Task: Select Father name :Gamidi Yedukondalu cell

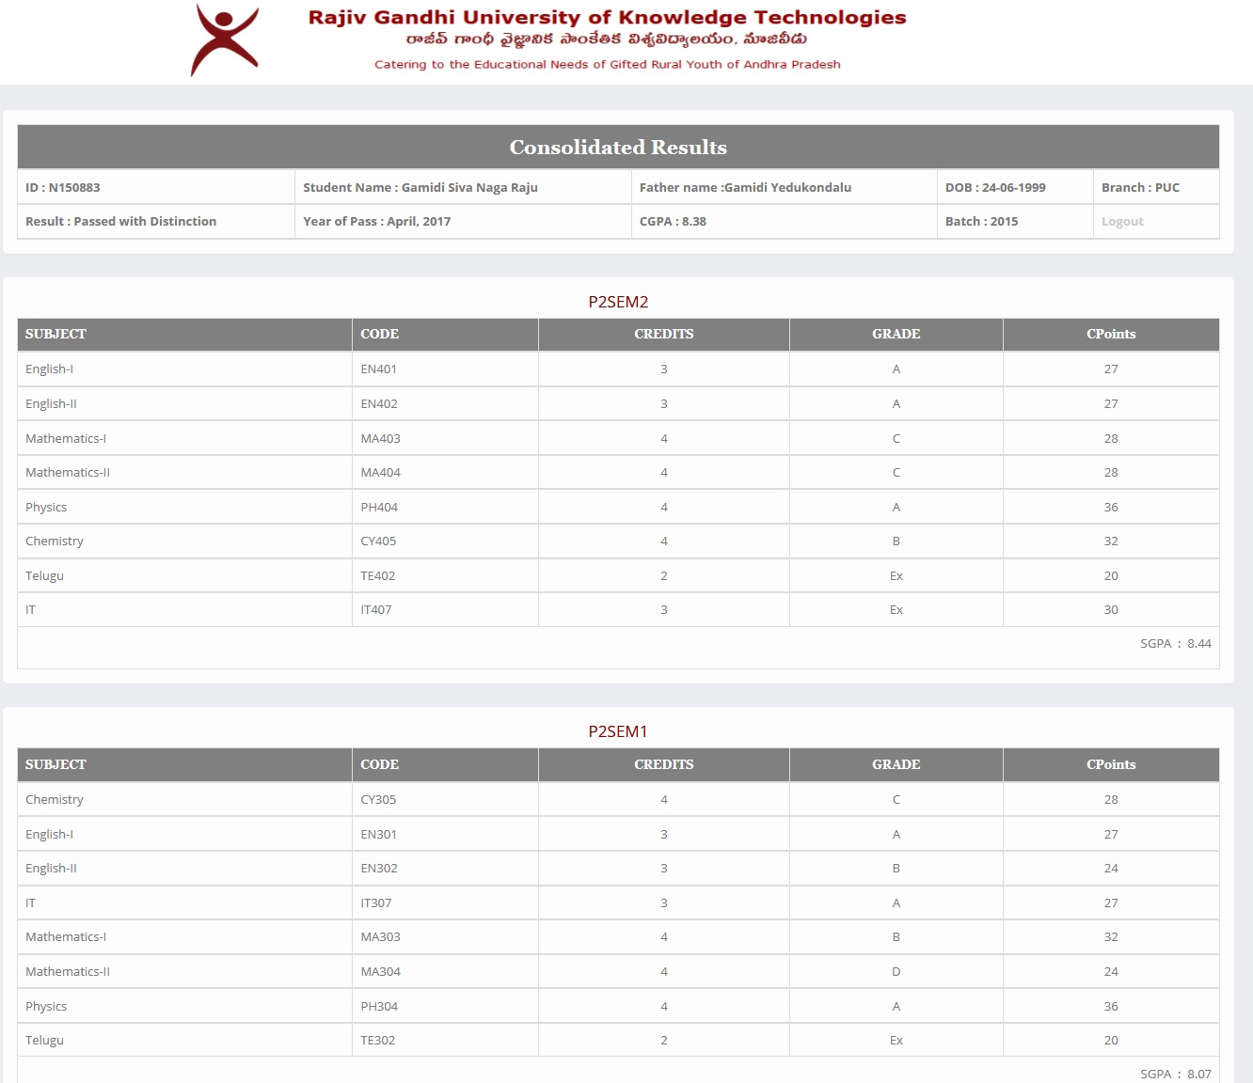Action: coord(785,187)
